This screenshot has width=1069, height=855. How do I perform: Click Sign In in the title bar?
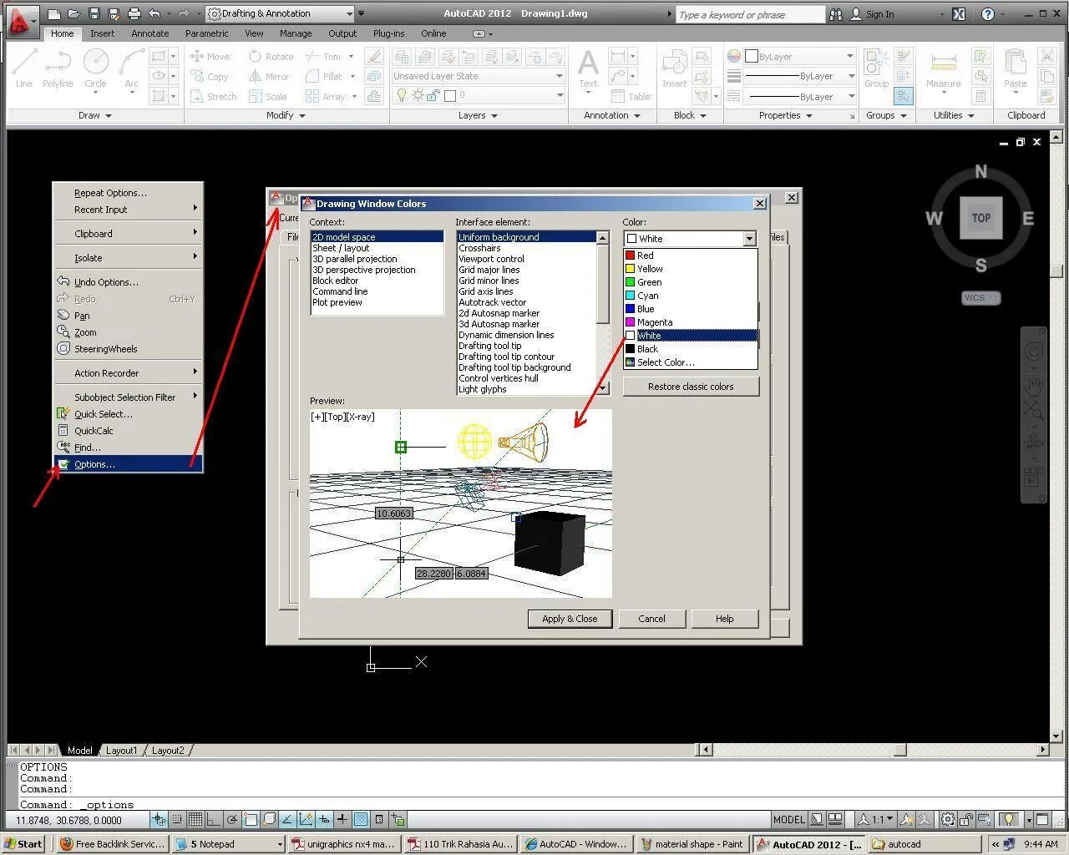pos(873,14)
